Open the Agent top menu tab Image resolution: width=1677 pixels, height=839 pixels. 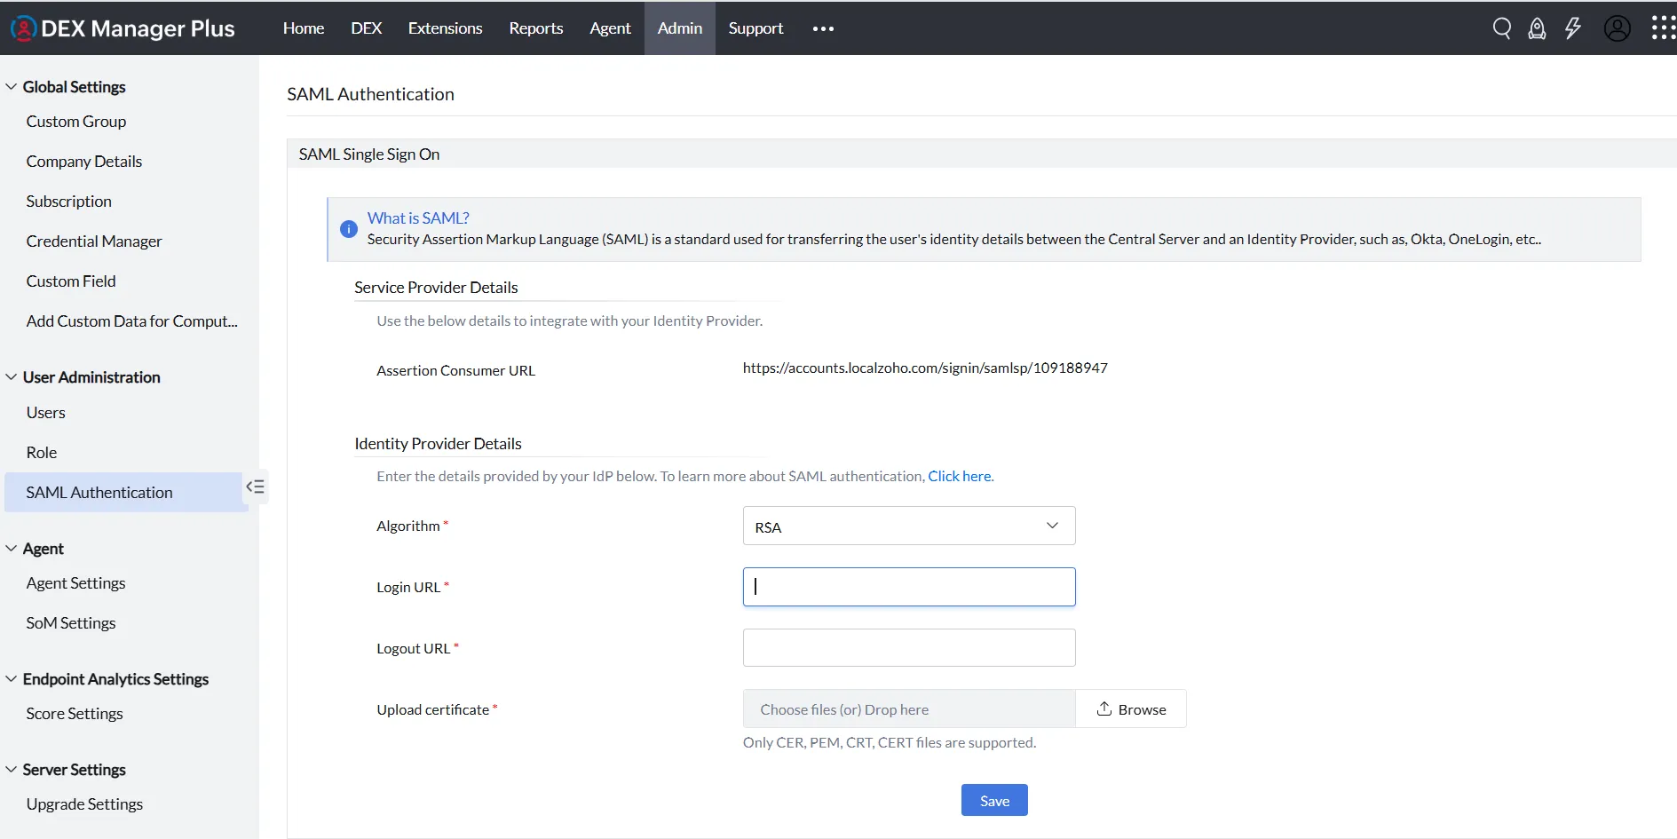point(610,28)
